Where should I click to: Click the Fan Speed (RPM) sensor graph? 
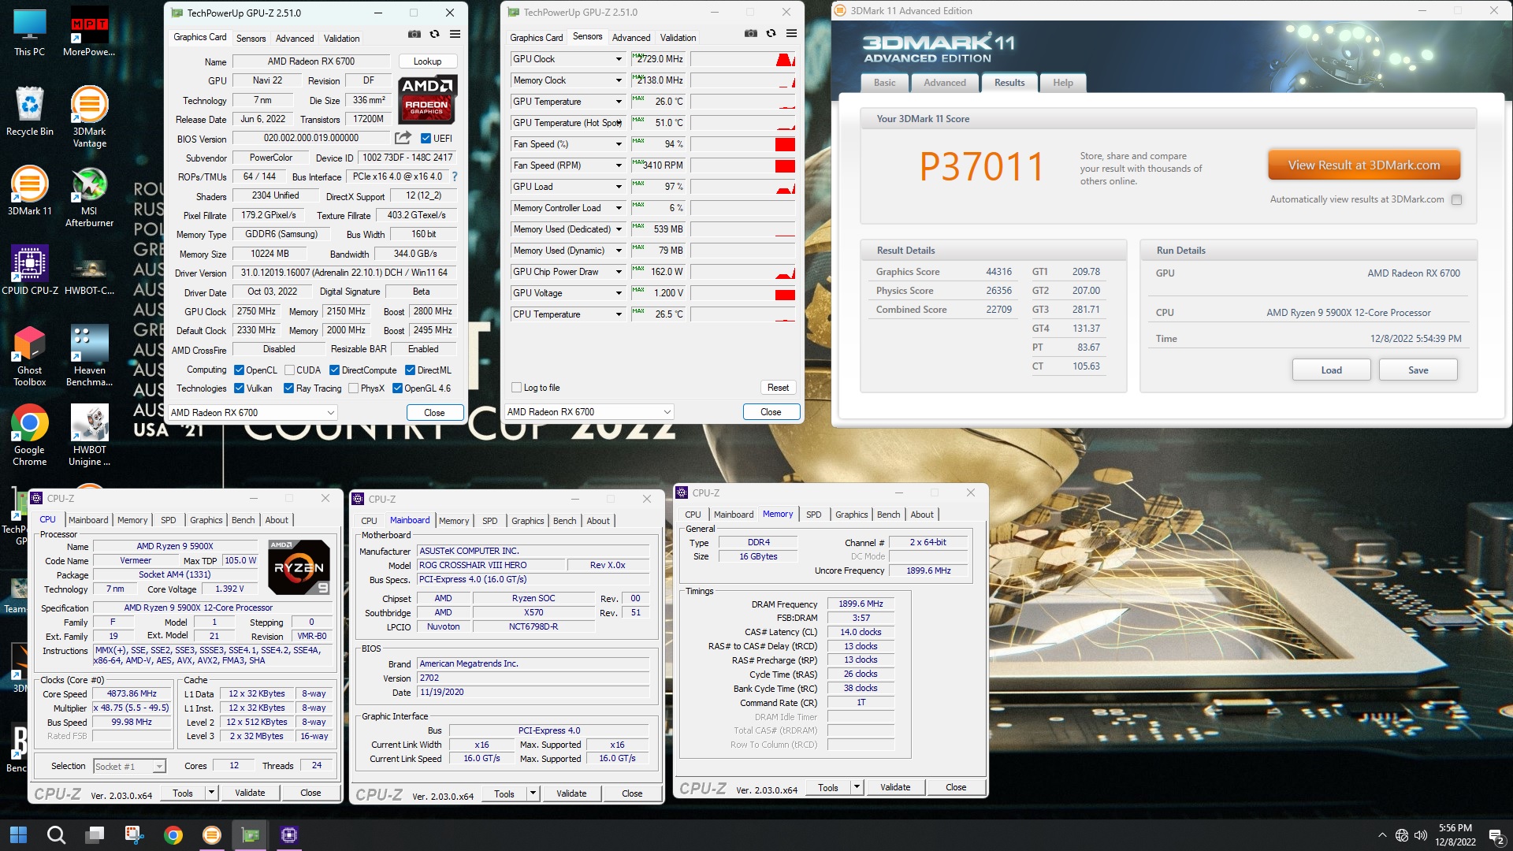click(743, 165)
